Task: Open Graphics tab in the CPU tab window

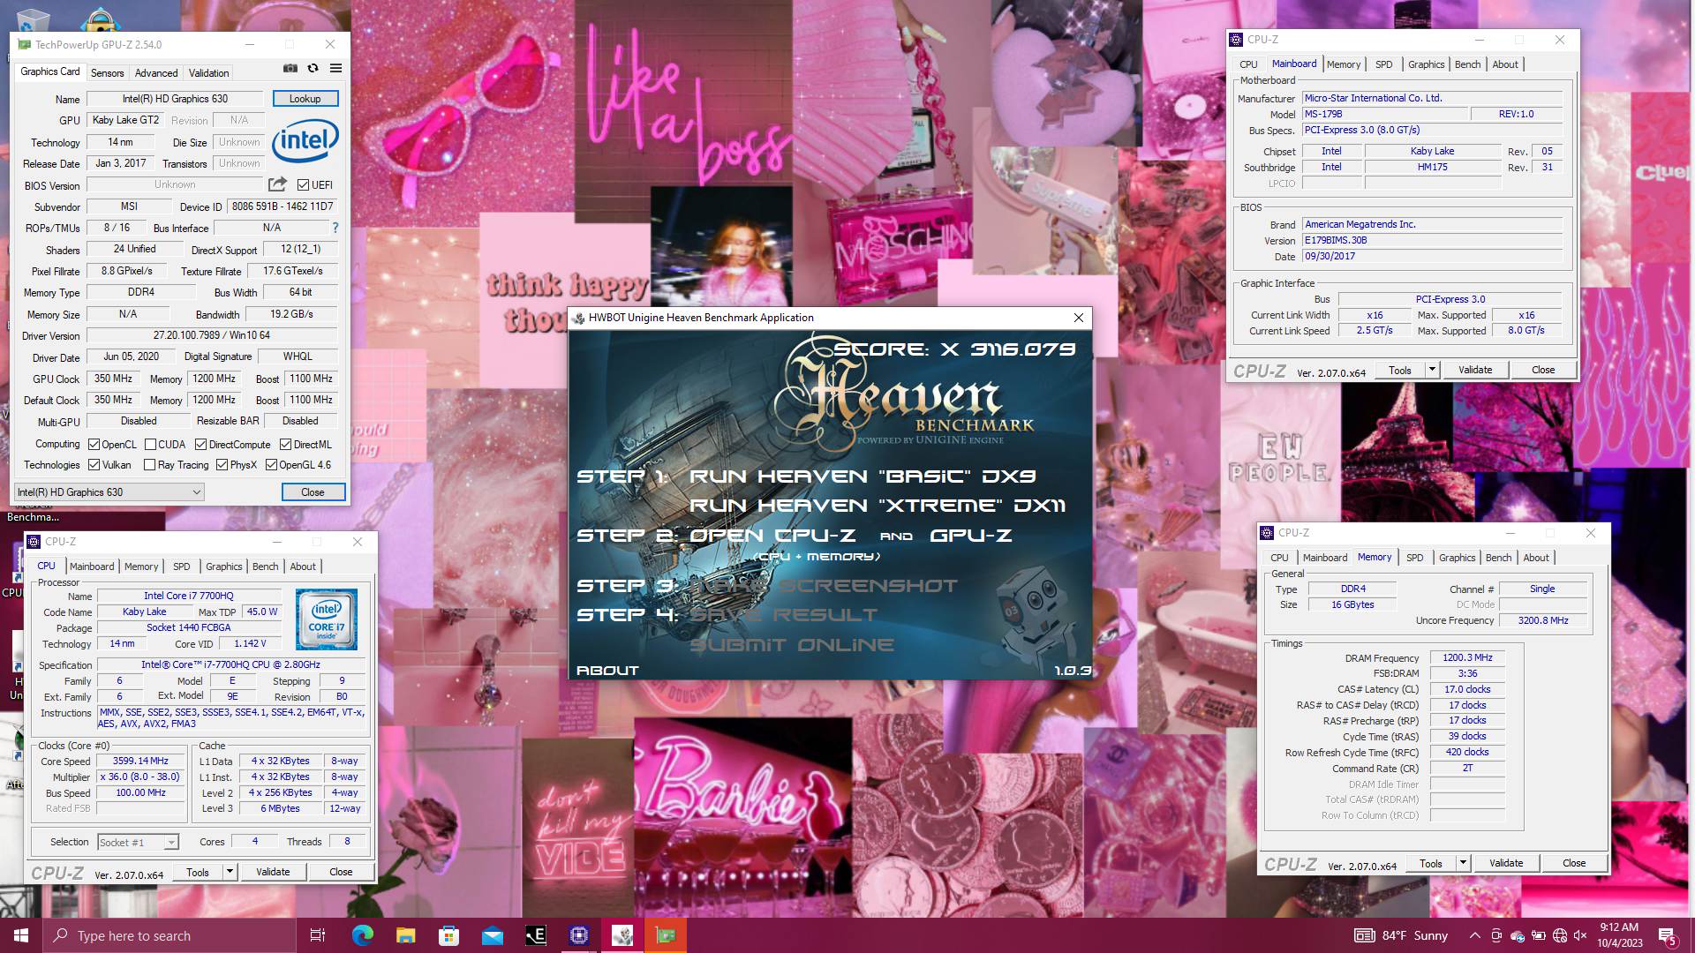Action: click(223, 567)
